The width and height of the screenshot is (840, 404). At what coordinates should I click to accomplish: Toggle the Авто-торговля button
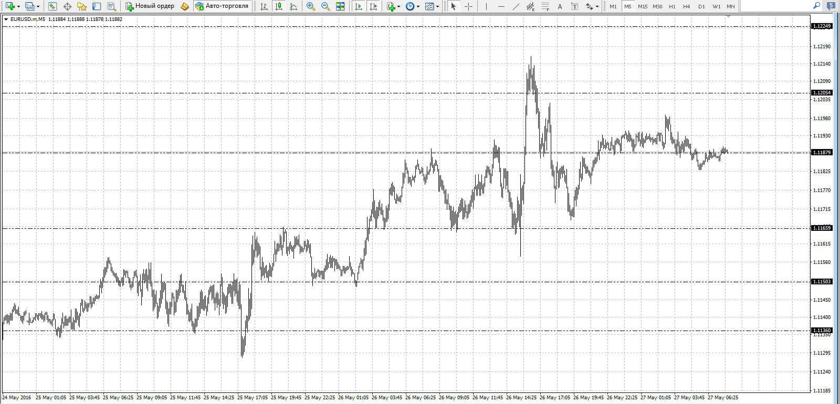(x=222, y=6)
